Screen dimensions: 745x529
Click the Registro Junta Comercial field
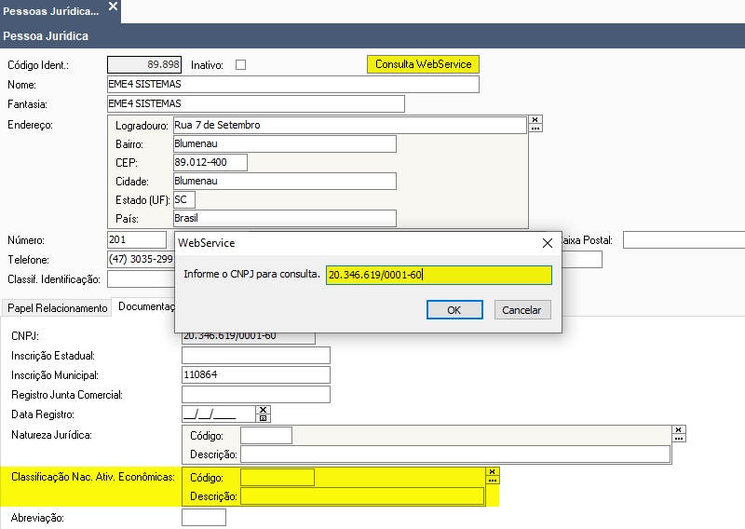click(255, 395)
